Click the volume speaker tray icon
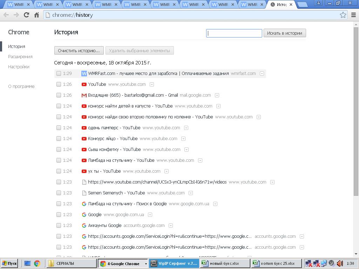 click(340, 263)
